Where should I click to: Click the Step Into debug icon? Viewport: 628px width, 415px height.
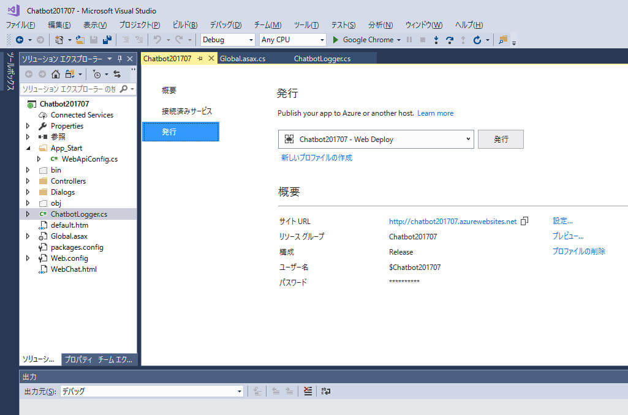pyautogui.click(x=436, y=40)
